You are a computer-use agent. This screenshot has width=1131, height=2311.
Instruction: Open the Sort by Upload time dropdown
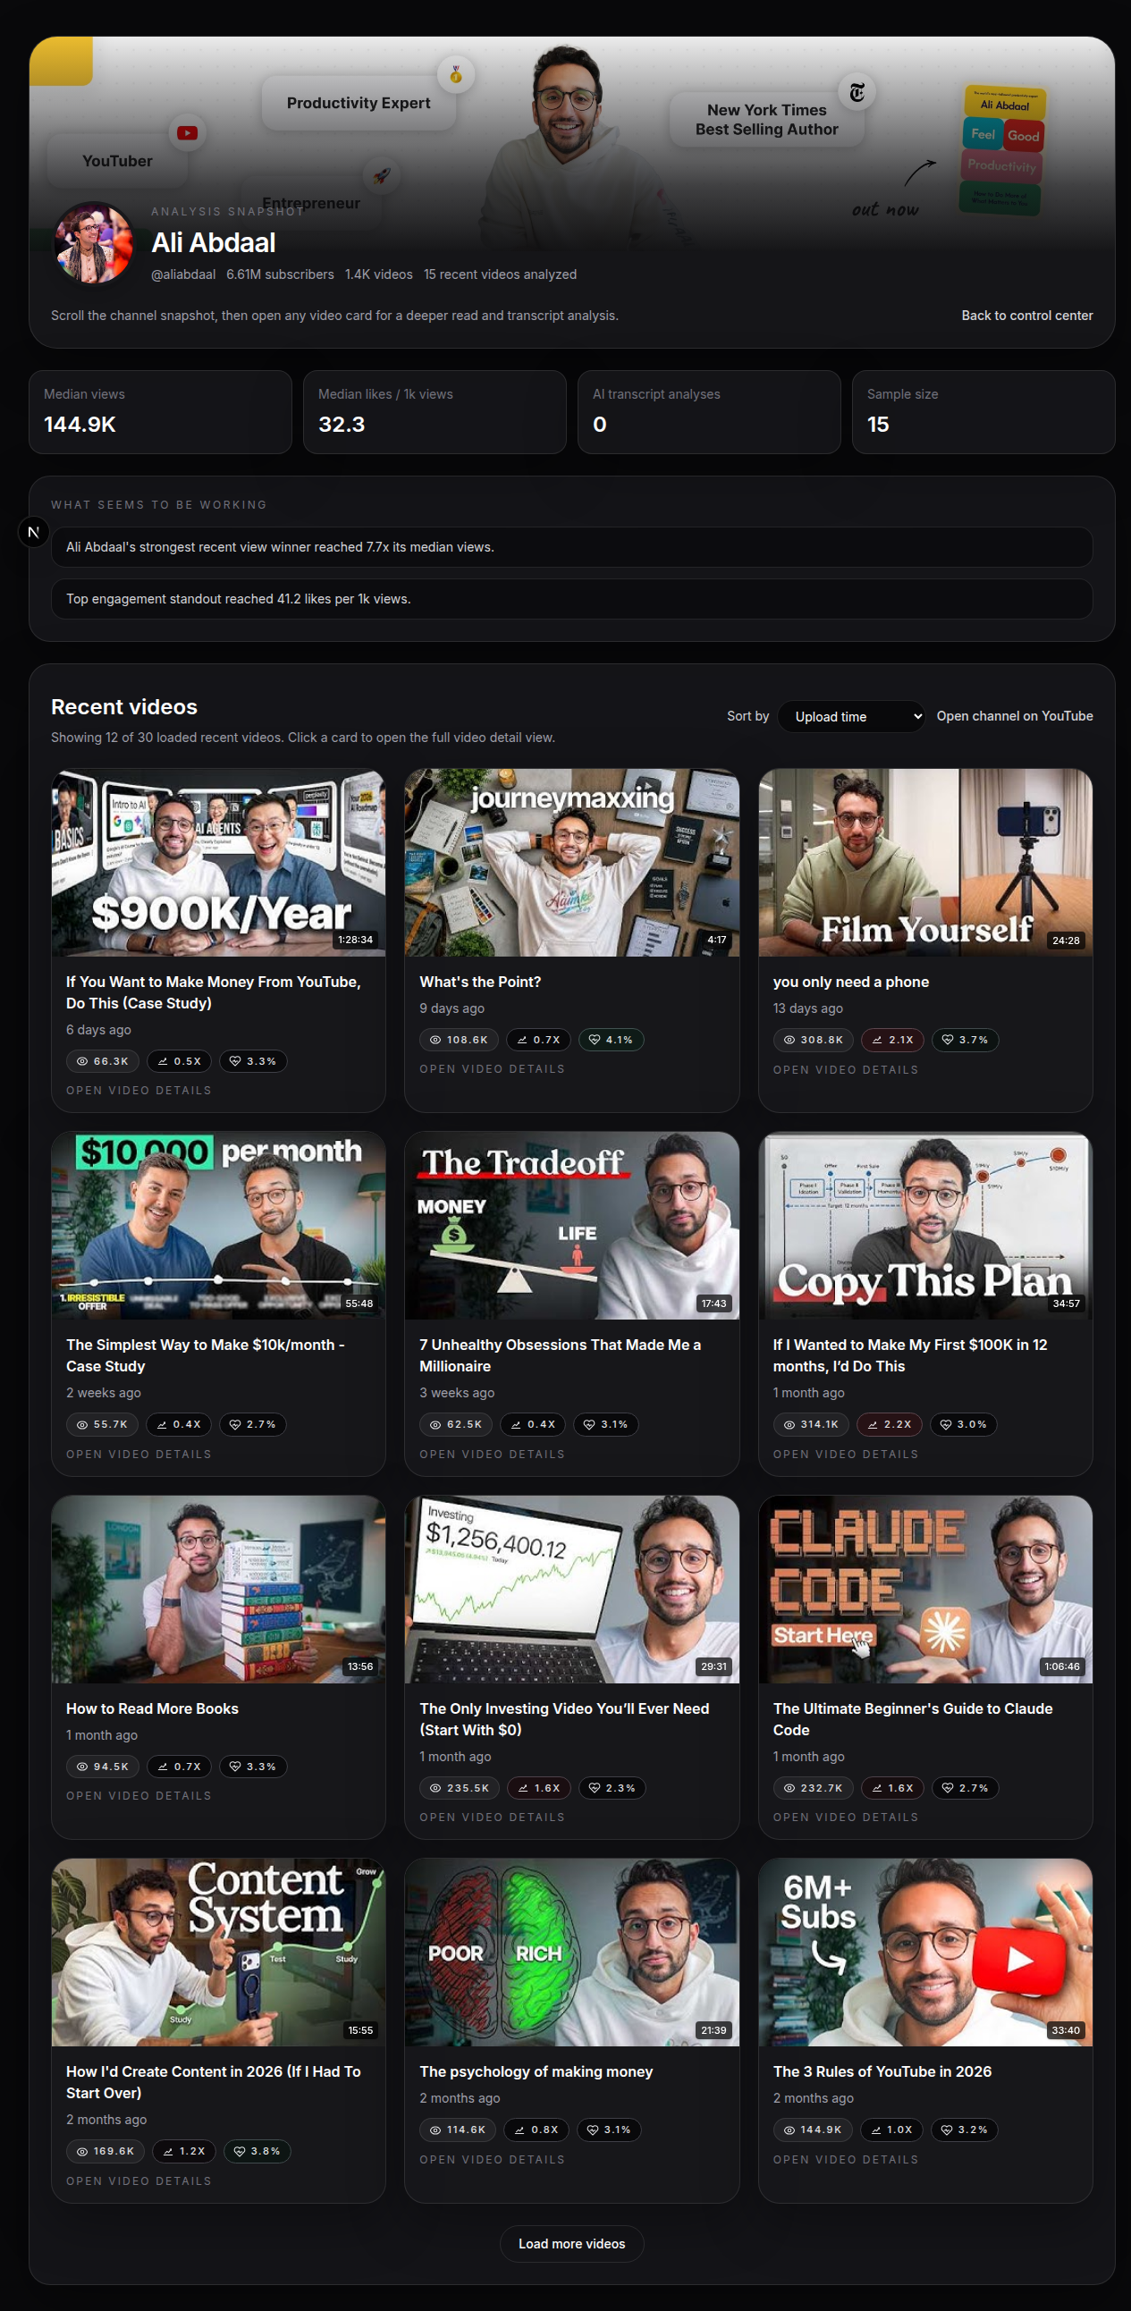tap(851, 717)
